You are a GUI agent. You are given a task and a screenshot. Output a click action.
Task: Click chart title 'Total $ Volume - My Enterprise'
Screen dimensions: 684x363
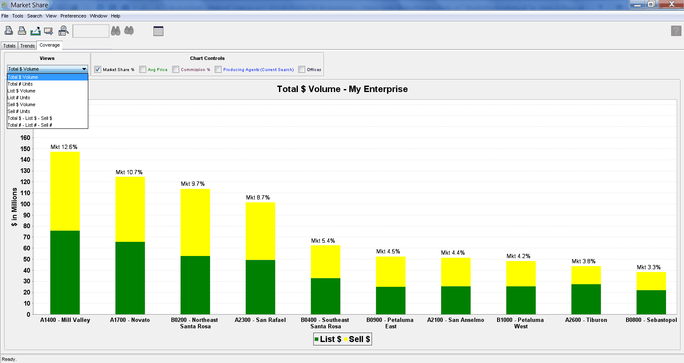(x=342, y=89)
